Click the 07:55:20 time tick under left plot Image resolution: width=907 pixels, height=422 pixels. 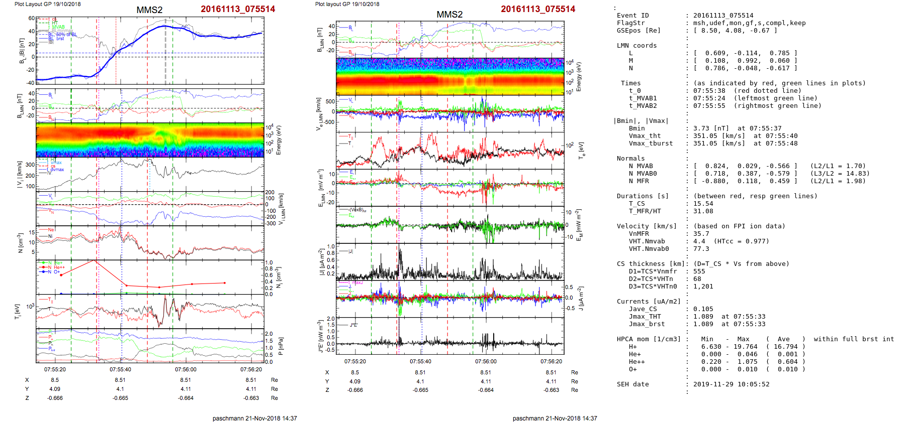pyautogui.click(x=55, y=369)
